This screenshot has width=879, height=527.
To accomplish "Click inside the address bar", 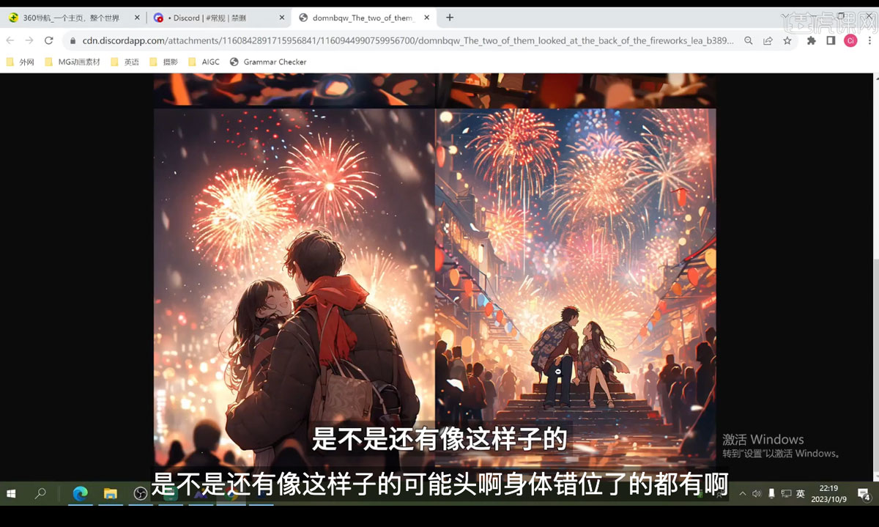I will (x=403, y=42).
